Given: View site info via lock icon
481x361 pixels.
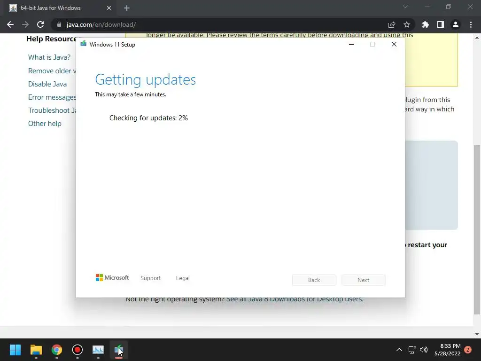Looking at the screenshot, I should point(59,24).
